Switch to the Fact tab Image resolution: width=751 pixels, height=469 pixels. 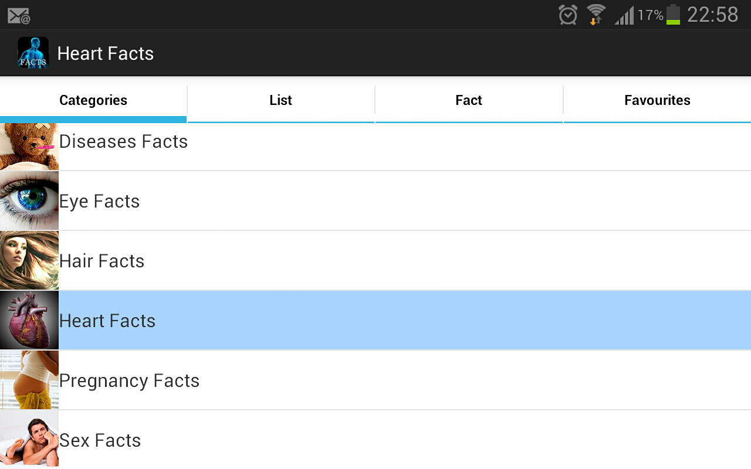tap(469, 100)
